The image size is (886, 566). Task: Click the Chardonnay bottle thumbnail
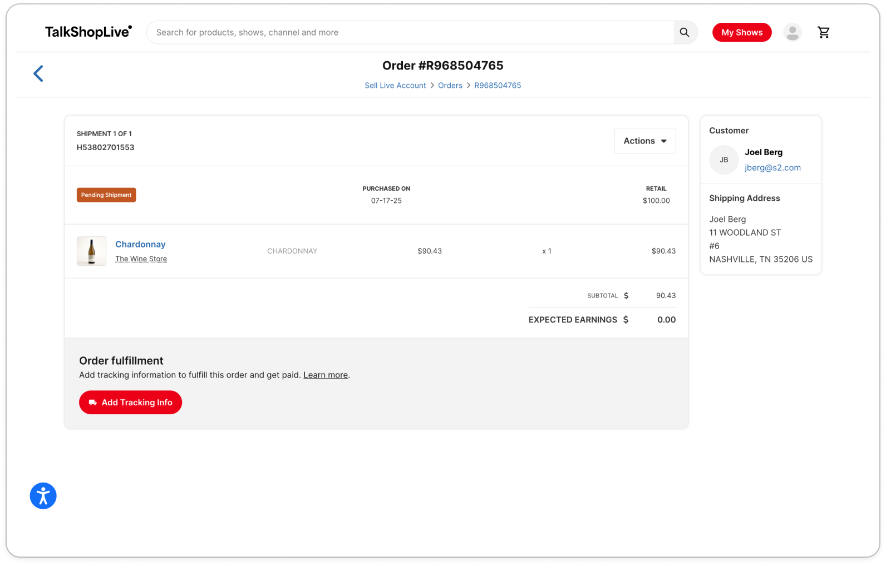(x=91, y=251)
